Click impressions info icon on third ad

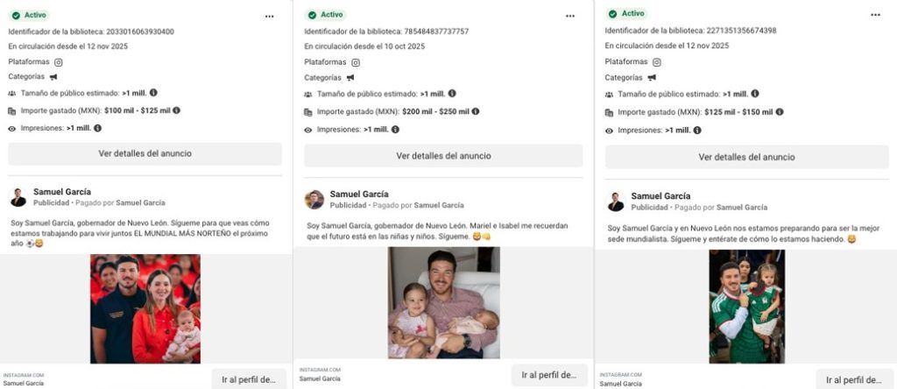(696, 130)
